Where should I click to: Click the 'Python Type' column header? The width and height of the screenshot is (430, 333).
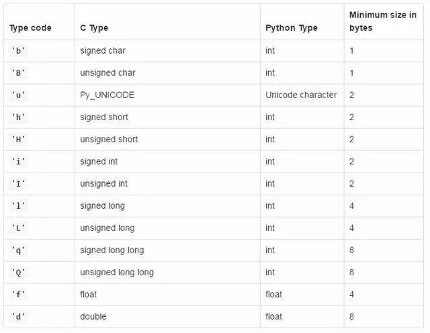292,28
